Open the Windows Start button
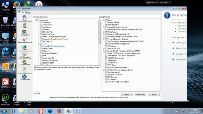This screenshot has height=114, width=203. [x=4, y=111]
